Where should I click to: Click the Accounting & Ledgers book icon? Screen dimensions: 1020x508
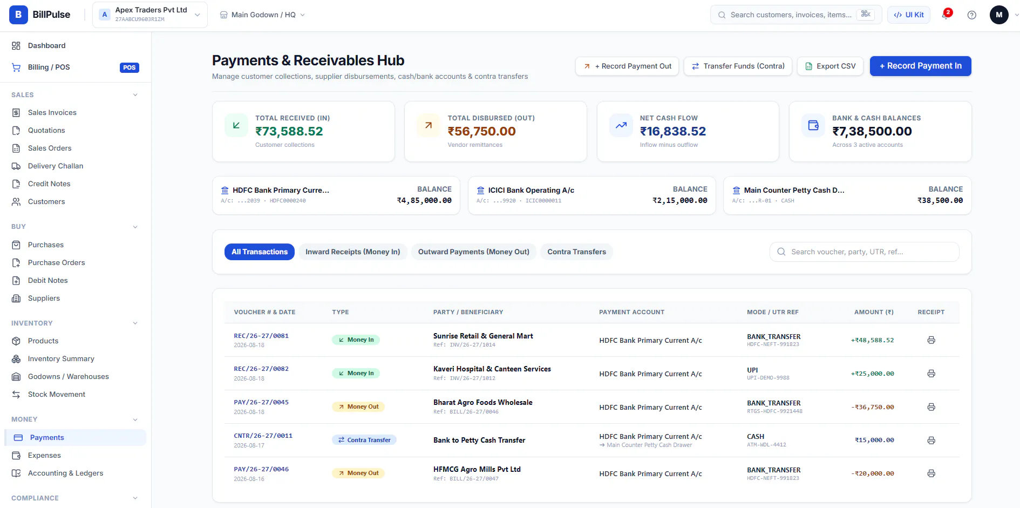[x=16, y=473]
